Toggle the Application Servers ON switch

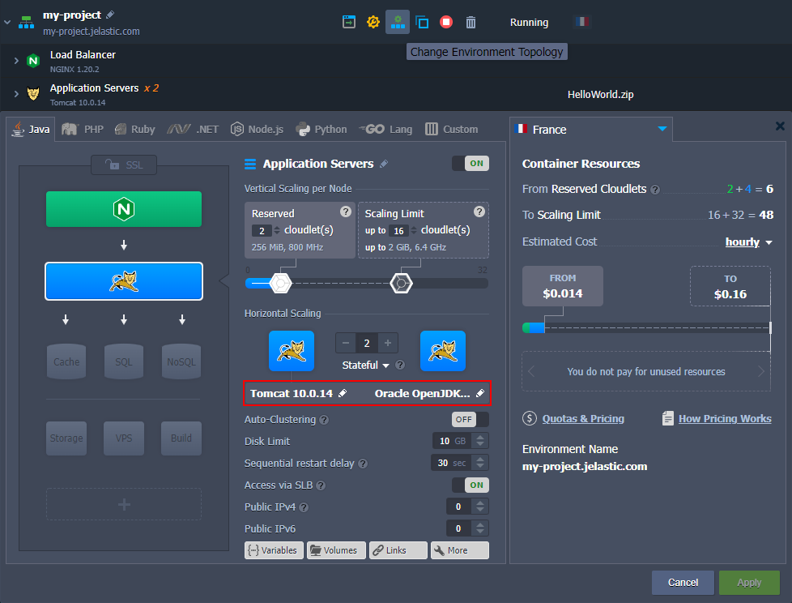471,163
